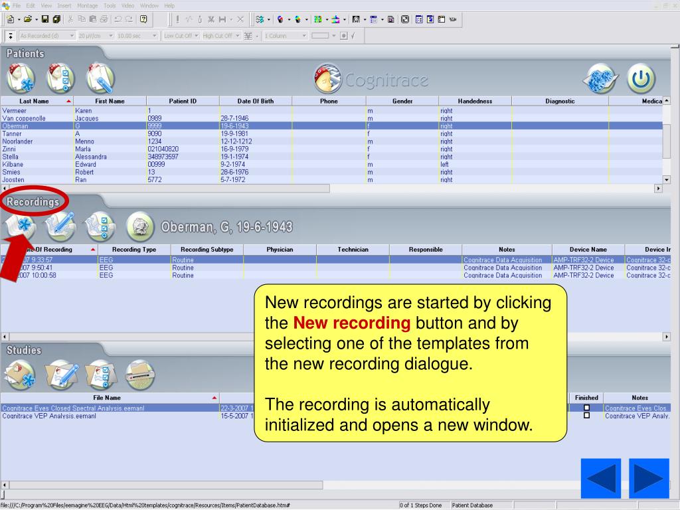Edit recording with the pencil icon

point(60,226)
